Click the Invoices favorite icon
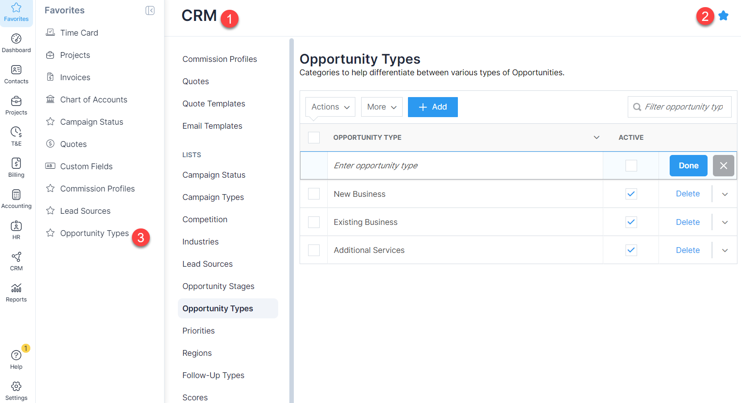The image size is (741, 403). coord(50,77)
